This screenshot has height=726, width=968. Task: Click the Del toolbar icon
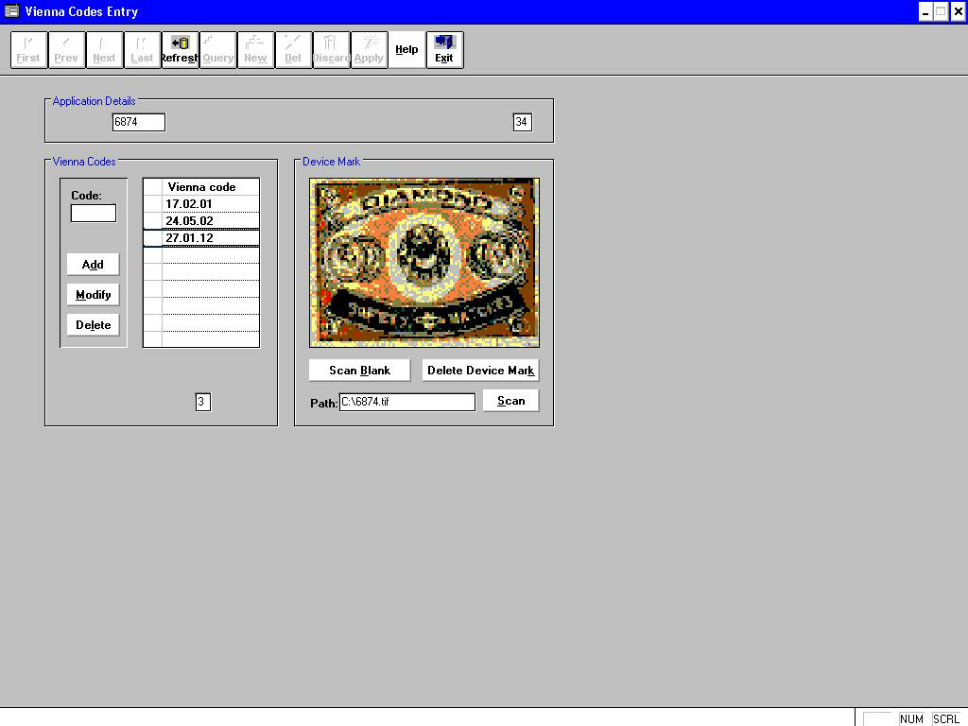293,49
